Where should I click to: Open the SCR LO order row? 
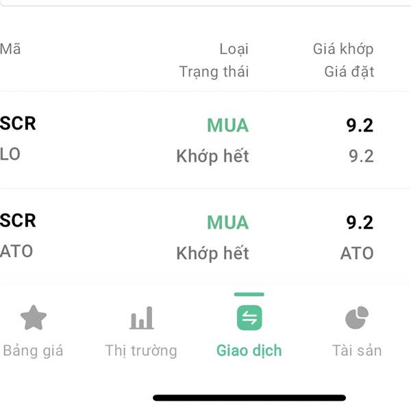(206, 140)
